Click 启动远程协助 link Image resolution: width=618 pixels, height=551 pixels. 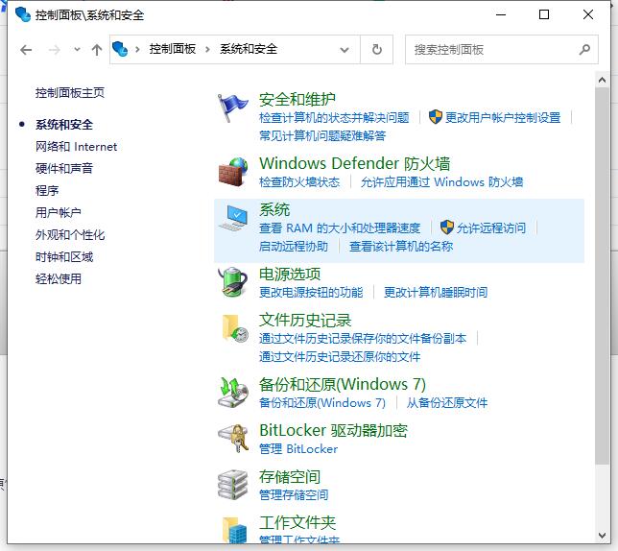point(294,246)
